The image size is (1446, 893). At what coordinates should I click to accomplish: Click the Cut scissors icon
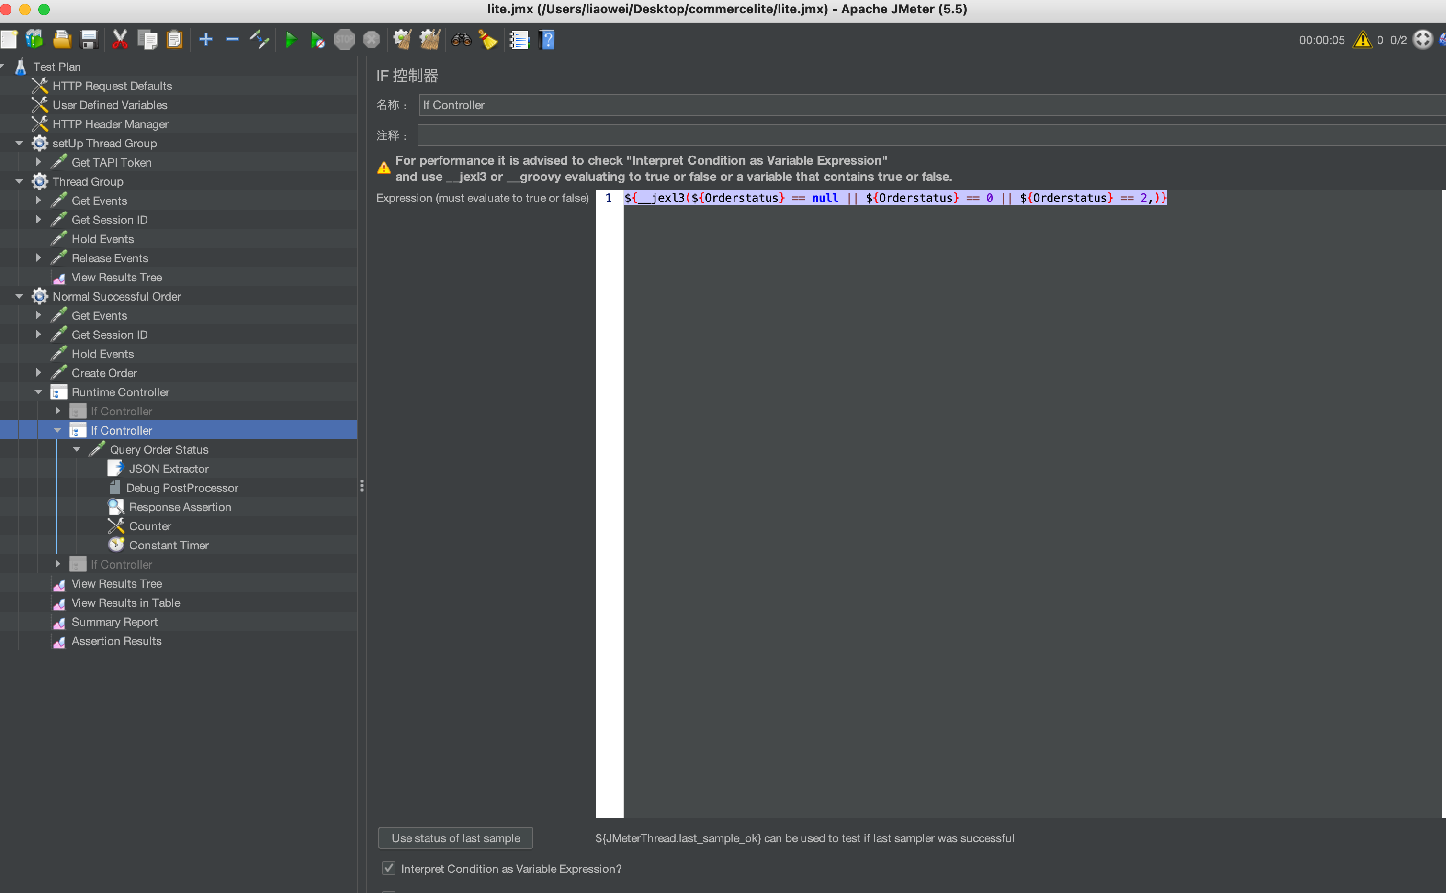120,40
